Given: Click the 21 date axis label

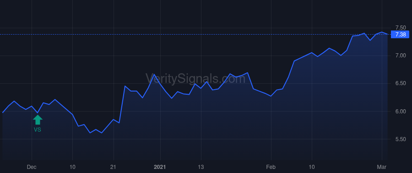Looking at the screenshot, I should point(113,167).
